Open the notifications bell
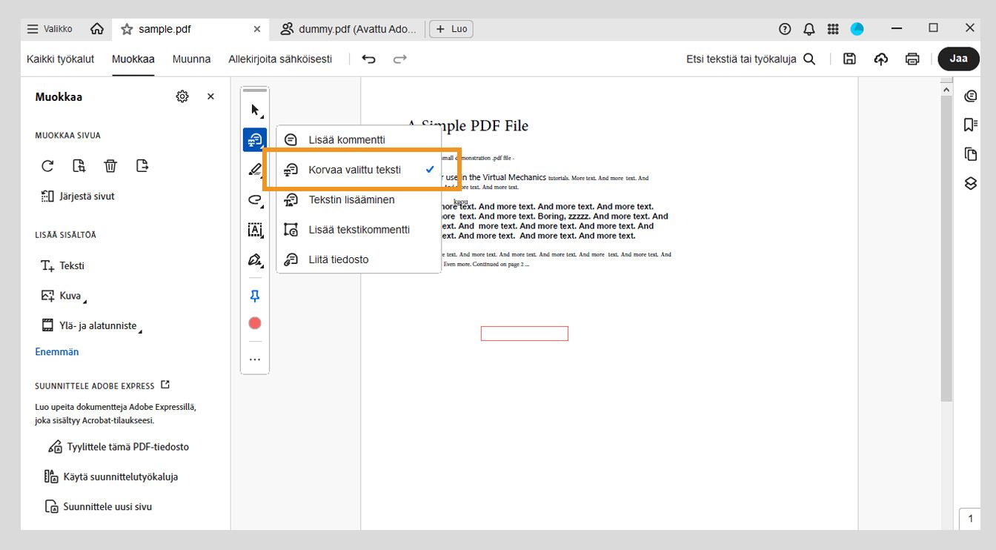Image resolution: width=996 pixels, height=550 pixels. click(x=809, y=29)
